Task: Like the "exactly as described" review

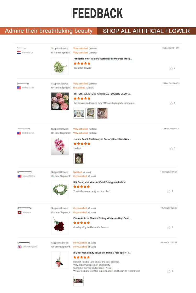Action: click(x=169, y=191)
